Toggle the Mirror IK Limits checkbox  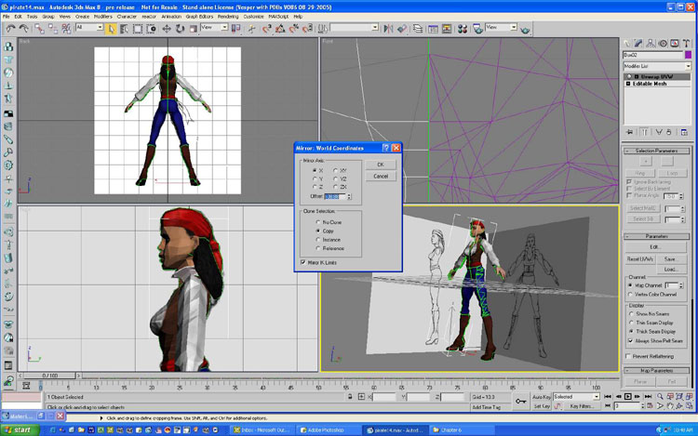[x=304, y=263]
